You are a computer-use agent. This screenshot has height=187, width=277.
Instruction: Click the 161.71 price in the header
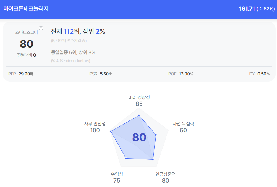(x=247, y=9)
